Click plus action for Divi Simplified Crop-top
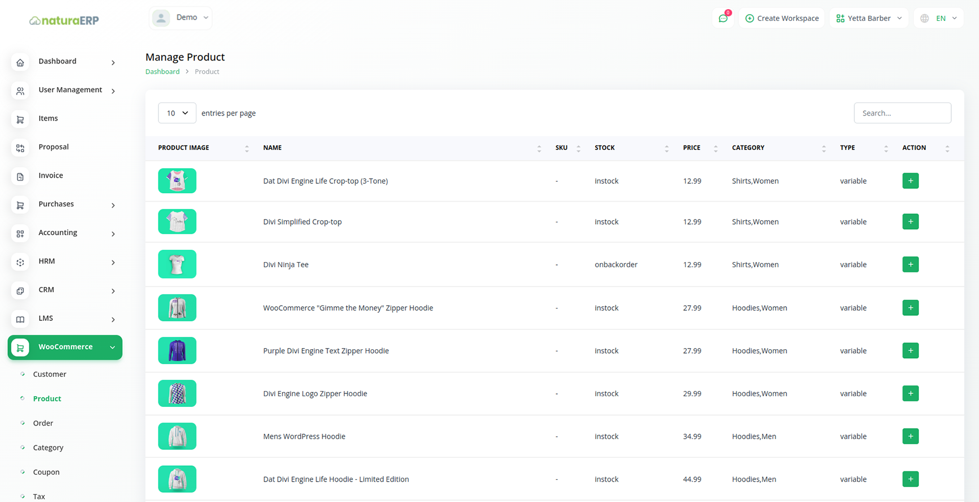 (910, 222)
